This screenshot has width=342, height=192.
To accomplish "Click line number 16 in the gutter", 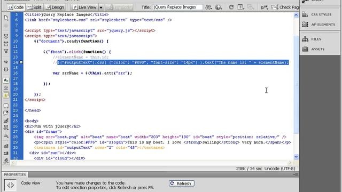I will (15, 73).
